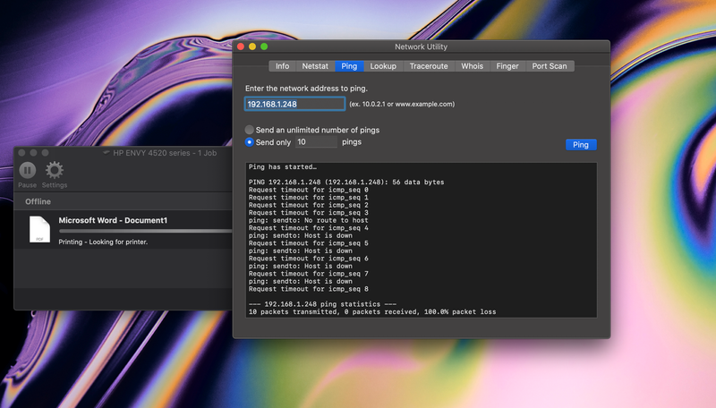The width and height of the screenshot is (716, 408).
Task: Open the Traceroute tab
Action: [429, 66]
